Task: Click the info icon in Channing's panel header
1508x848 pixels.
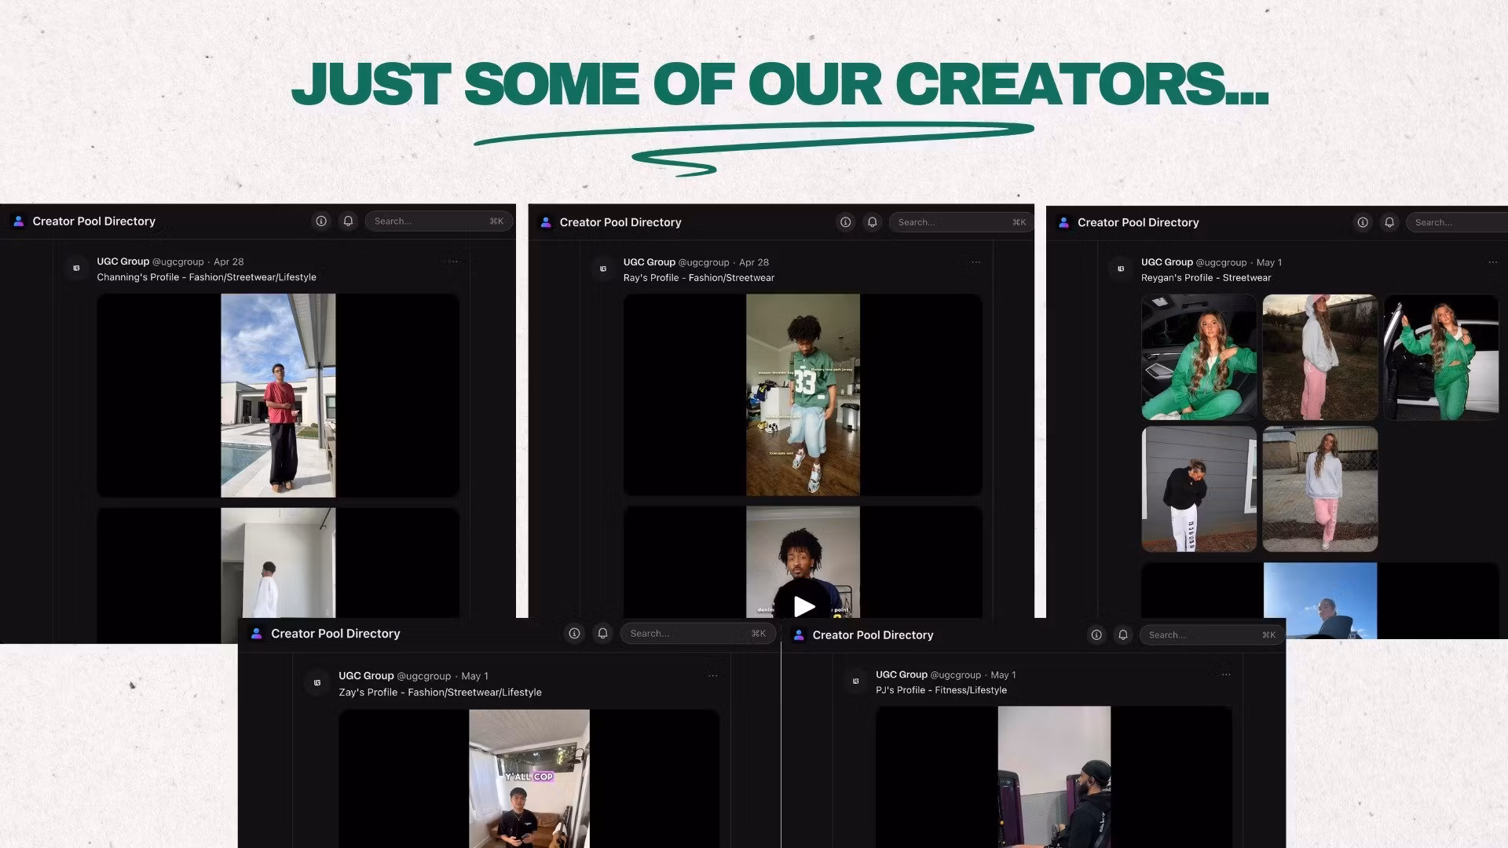Action: pyautogui.click(x=321, y=221)
